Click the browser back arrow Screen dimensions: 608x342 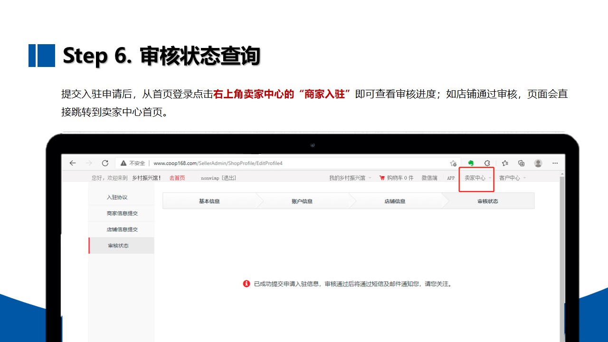point(73,163)
